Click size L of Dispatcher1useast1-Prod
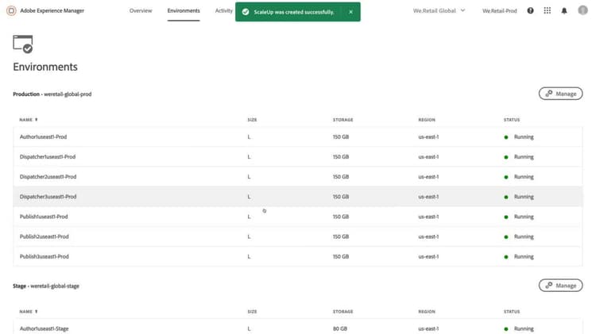This screenshot has width=596, height=334. tap(249, 157)
